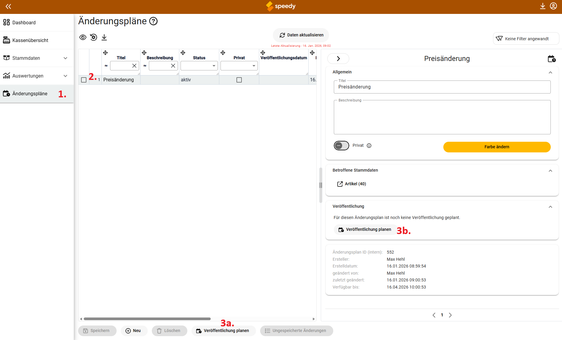Collapse the sidebar with double chevron icon

tap(8, 6)
